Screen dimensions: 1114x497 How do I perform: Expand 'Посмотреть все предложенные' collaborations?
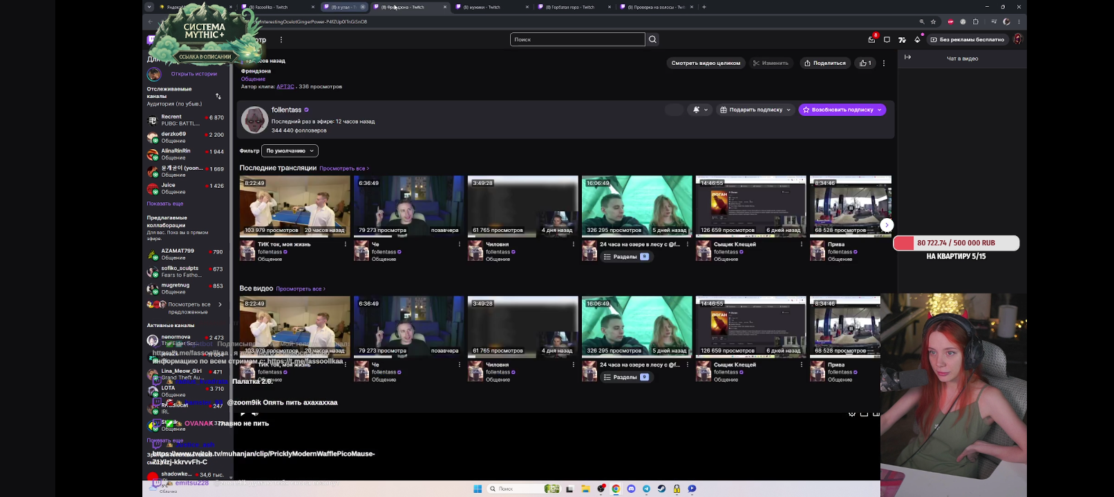185,308
